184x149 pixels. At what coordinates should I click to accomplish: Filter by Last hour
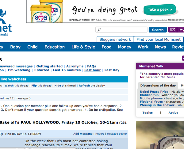point(93,70)
